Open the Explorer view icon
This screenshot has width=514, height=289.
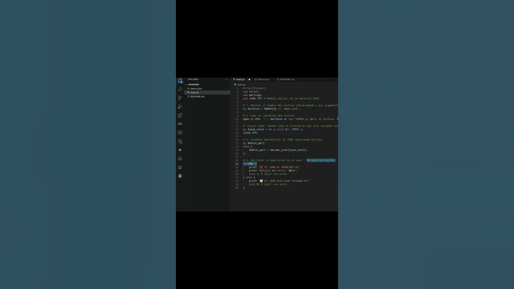(x=180, y=80)
